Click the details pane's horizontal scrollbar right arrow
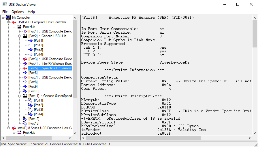 (x=250, y=138)
